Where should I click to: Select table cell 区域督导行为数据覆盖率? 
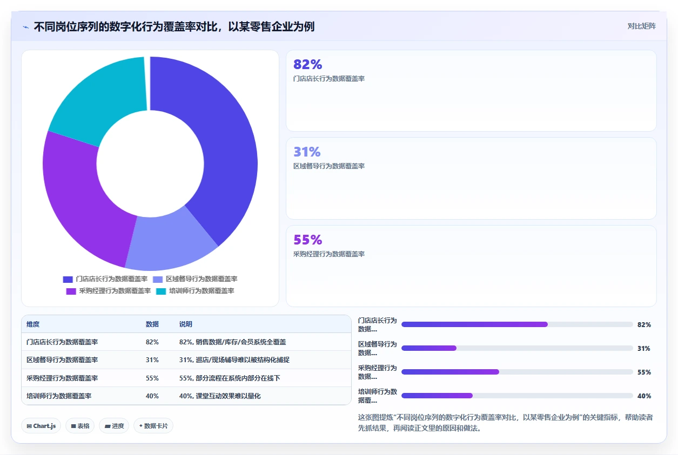(62, 360)
